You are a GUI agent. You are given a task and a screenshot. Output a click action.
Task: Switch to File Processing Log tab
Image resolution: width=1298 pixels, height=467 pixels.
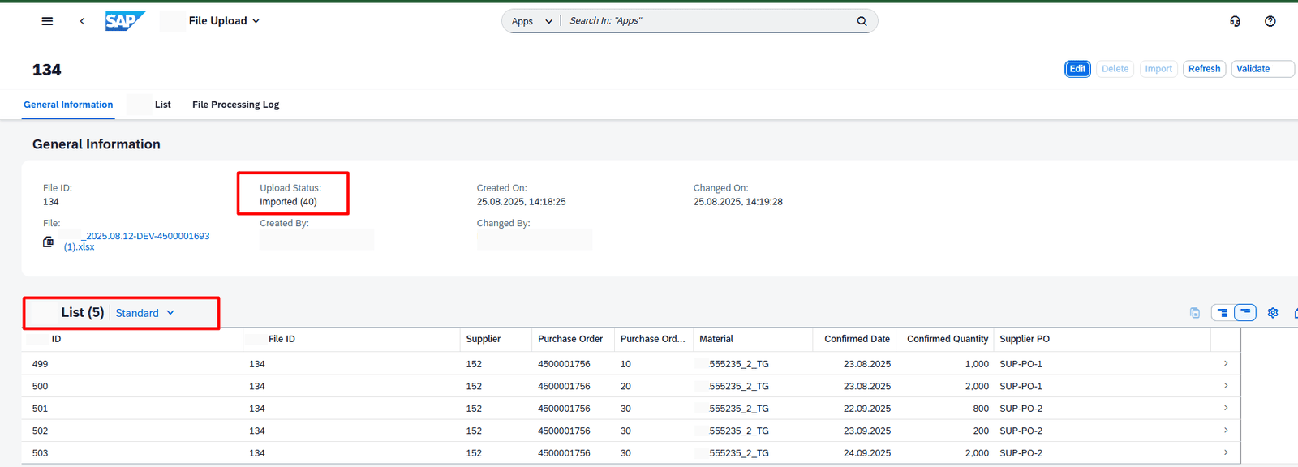tap(235, 105)
